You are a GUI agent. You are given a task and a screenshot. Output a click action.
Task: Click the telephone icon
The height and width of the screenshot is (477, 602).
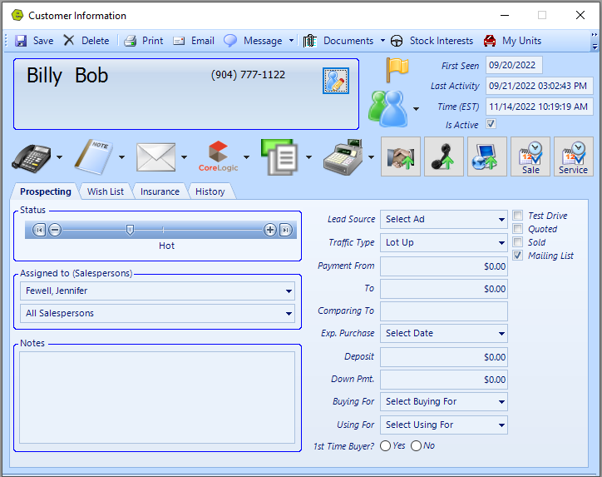click(x=32, y=157)
